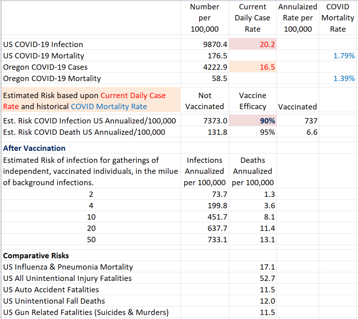This screenshot has height=319, width=358.
Task: Select the US COVID mortality rate 1.79% cell
Action: click(338, 55)
